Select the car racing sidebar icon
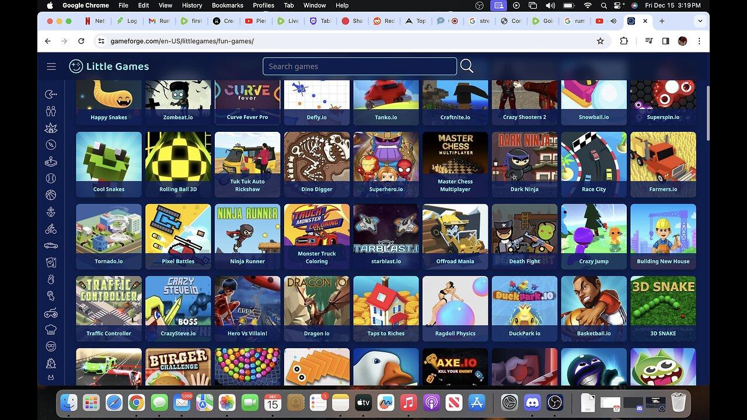The height and width of the screenshot is (420, 747). click(x=51, y=246)
